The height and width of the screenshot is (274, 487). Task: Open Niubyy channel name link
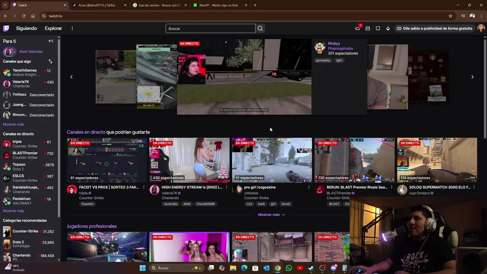pos(334,43)
